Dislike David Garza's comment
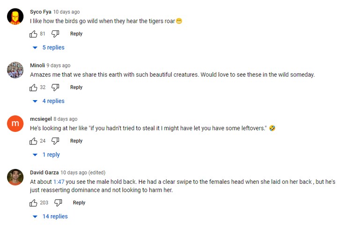This screenshot has height=225, width=351. coord(58,203)
